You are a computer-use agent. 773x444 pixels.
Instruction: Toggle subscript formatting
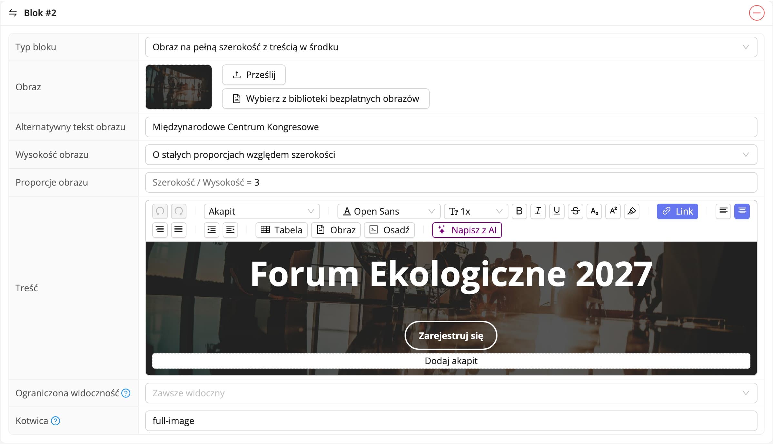click(594, 211)
